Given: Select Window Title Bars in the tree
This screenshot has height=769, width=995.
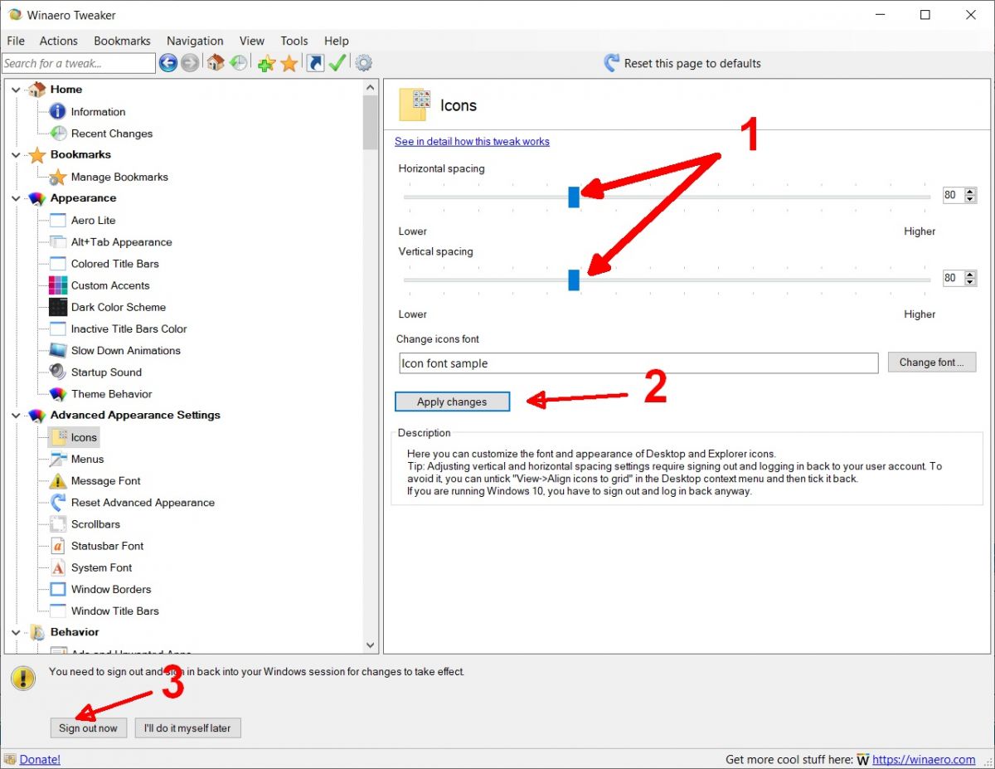Looking at the screenshot, I should [x=114, y=611].
